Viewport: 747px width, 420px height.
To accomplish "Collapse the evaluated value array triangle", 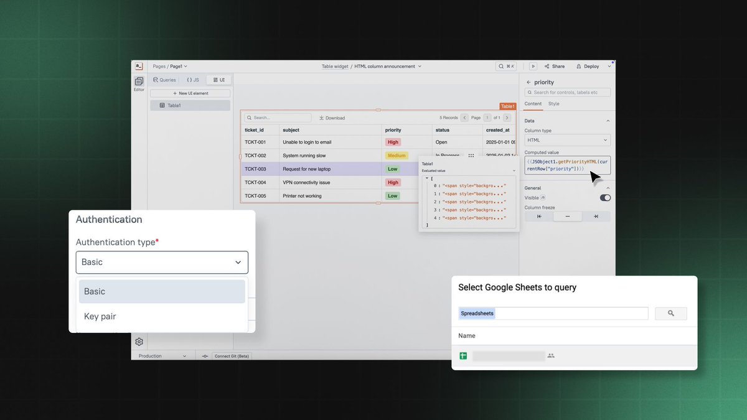I will pyautogui.click(x=427, y=178).
